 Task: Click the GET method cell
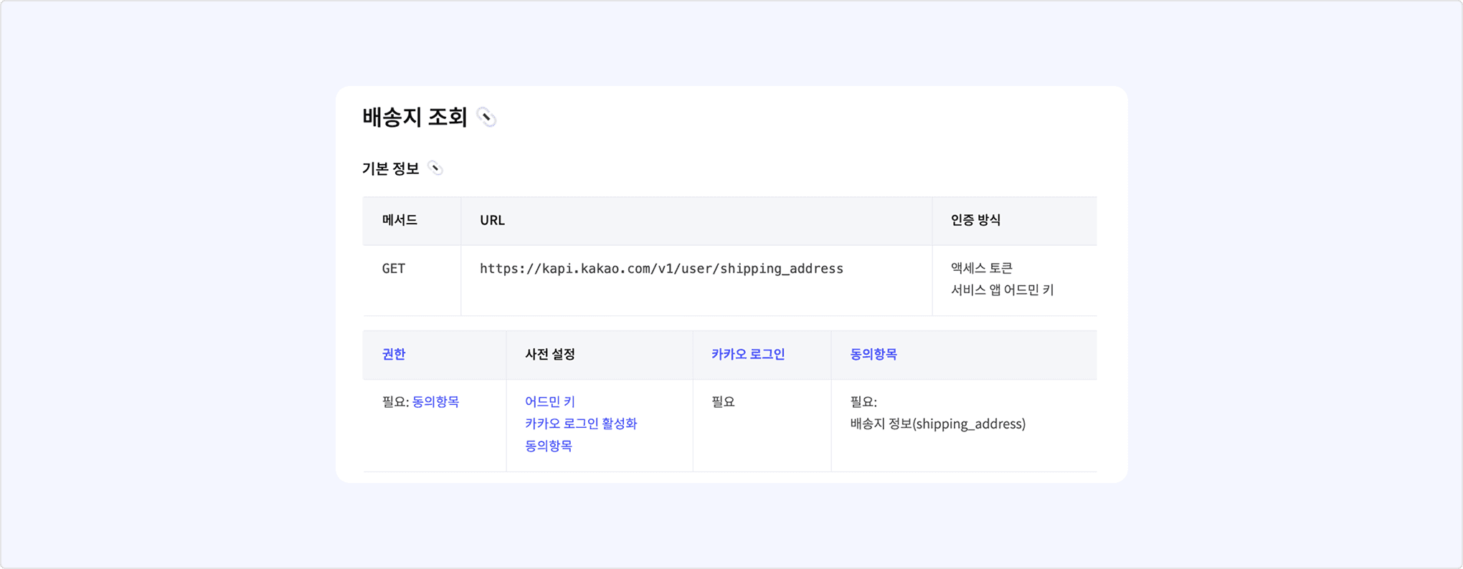point(394,269)
